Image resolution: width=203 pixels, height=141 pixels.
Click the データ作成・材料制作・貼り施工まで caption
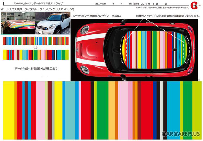35,69
